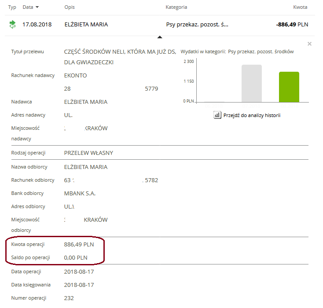Open the history analysis chart icon
This screenshot has width=323, height=308.
click(217, 115)
